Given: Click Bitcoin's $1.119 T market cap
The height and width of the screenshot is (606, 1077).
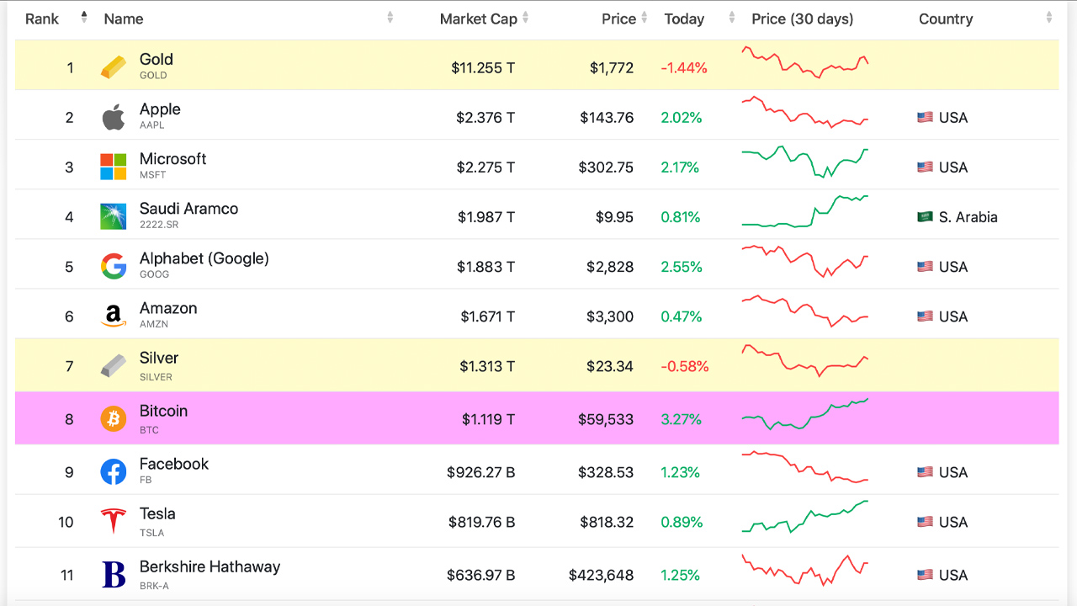Looking at the screenshot, I should pos(488,419).
